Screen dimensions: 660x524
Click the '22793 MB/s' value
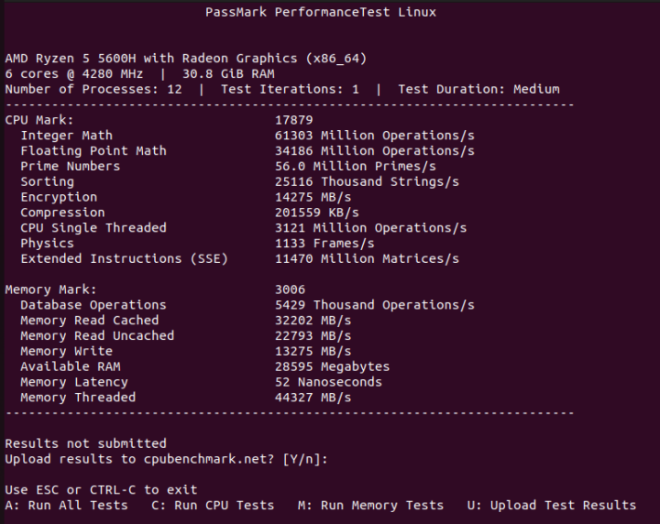click(313, 335)
